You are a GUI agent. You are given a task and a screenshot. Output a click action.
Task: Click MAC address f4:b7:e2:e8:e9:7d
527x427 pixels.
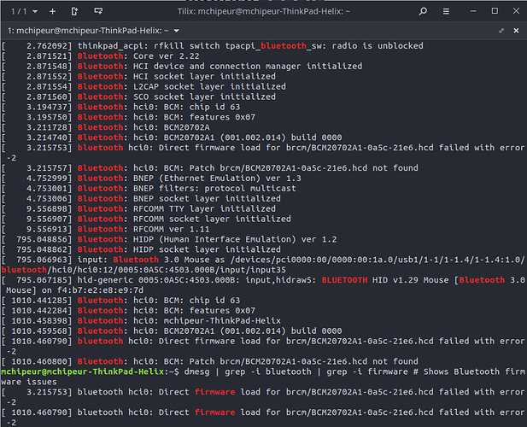tap(100, 290)
